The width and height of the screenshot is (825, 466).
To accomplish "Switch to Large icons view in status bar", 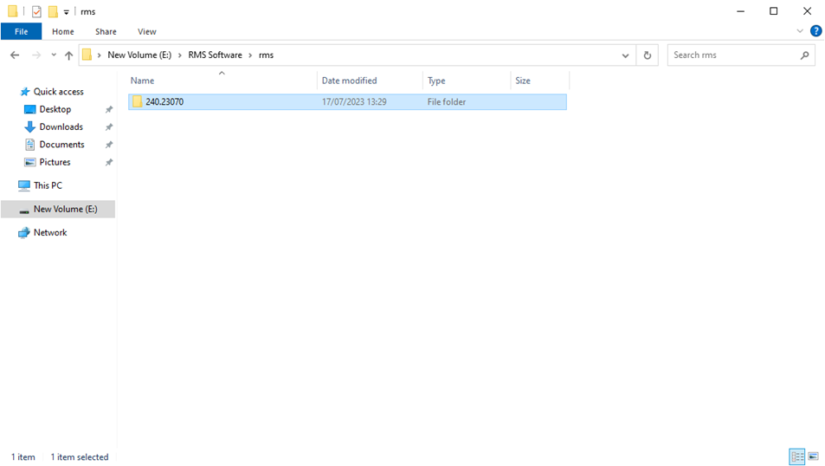I will pyautogui.click(x=814, y=456).
